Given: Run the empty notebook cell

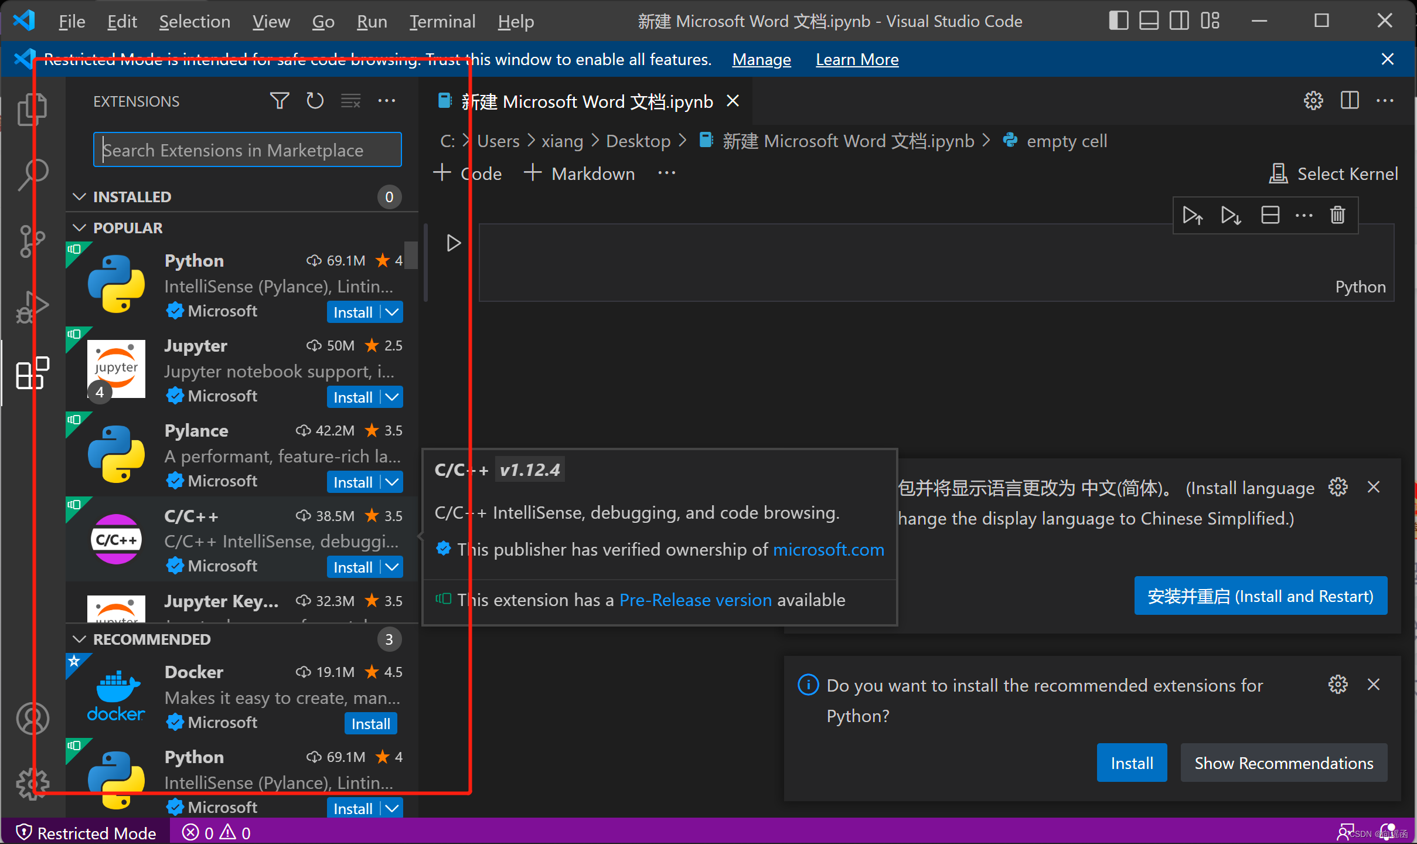Looking at the screenshot, I should (454, 243).
